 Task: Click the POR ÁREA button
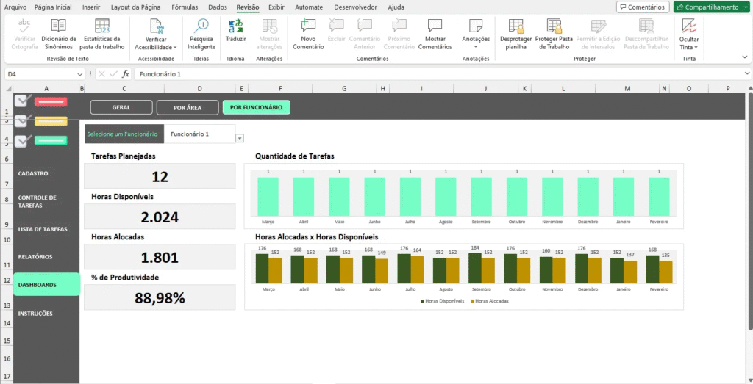(187, 107)
